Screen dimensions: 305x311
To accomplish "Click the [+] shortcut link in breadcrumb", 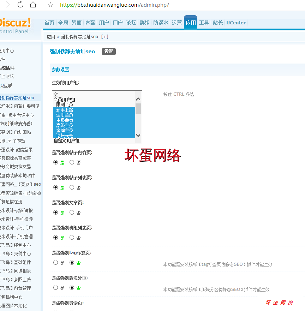I will pyautogui.click(x=105, y=37).
